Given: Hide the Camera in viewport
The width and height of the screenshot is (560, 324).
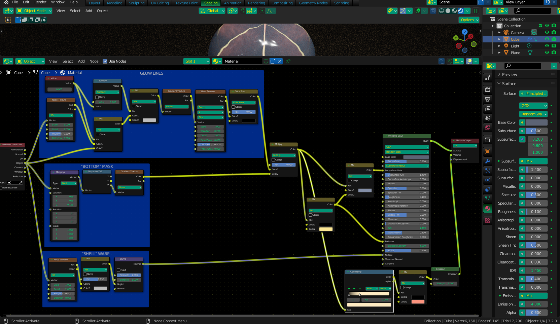Looking at the screenshot, I should pyautogui.click(x=547, y=33).
